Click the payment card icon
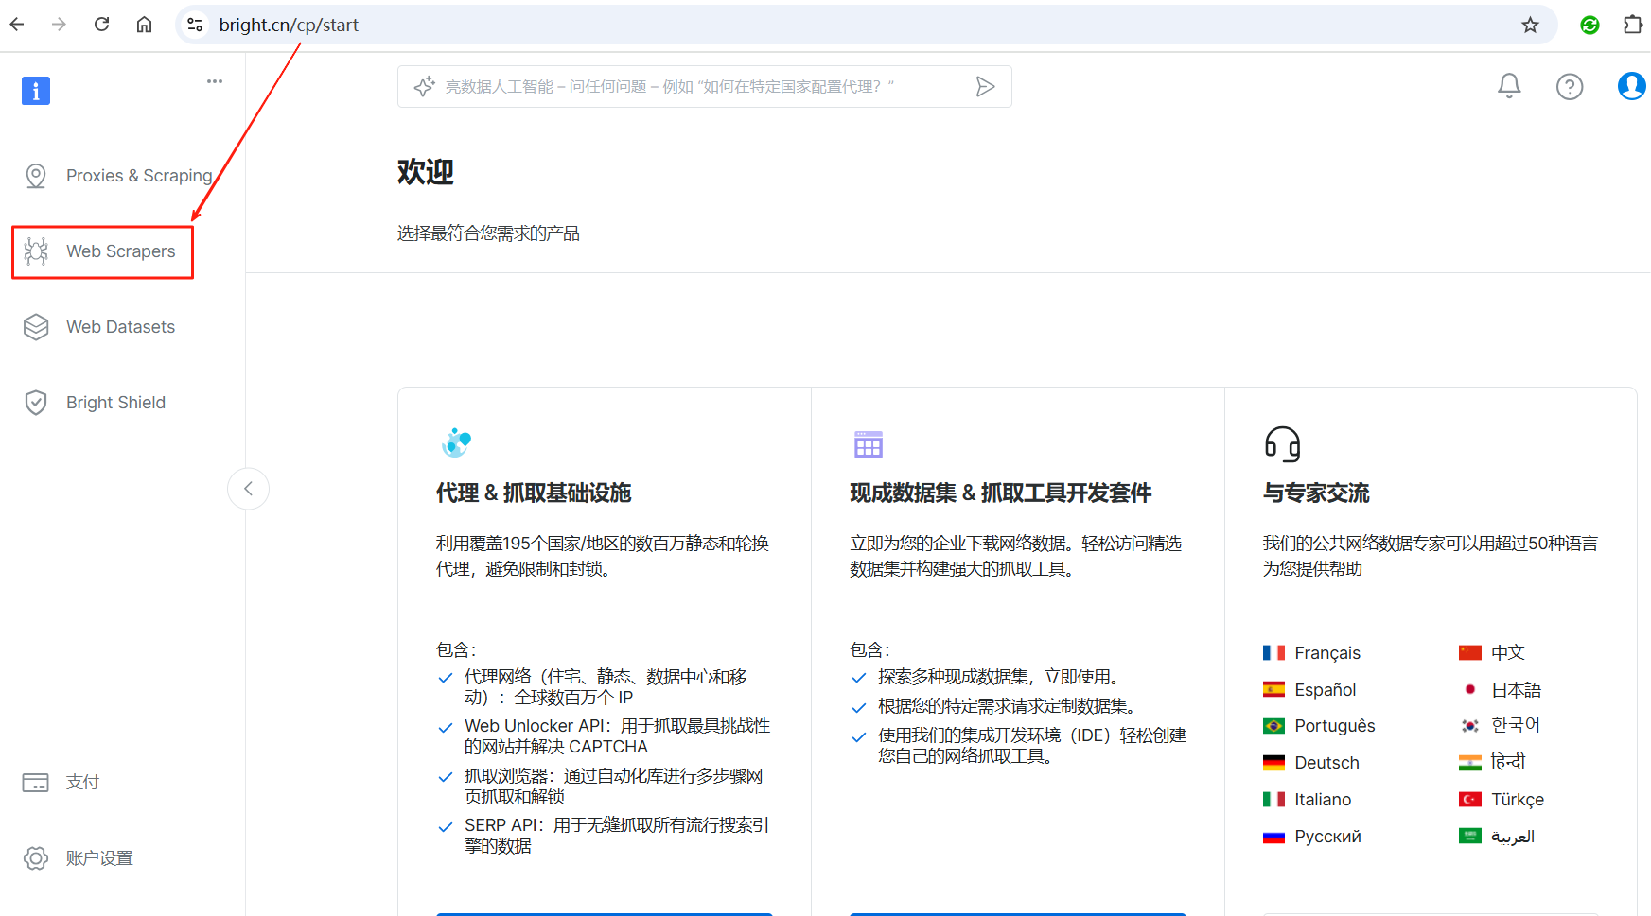 pos(36,783)
